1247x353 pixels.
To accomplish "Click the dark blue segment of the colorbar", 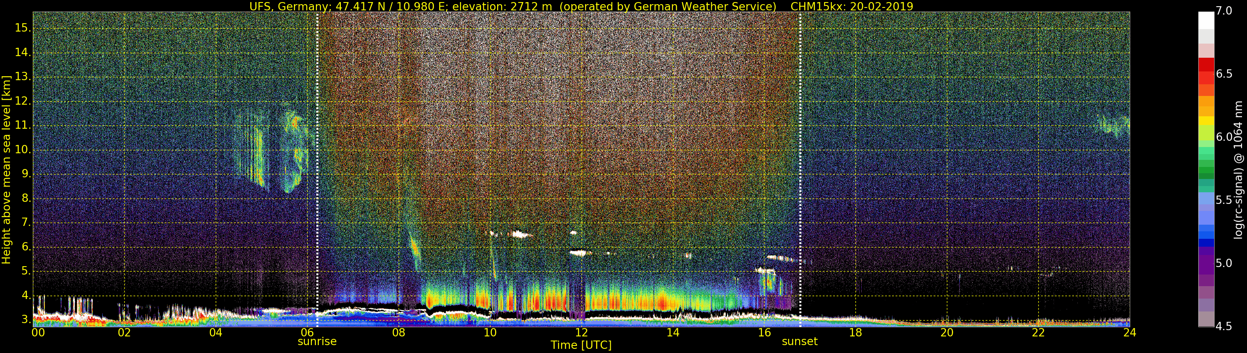I will coord(1206,243).
